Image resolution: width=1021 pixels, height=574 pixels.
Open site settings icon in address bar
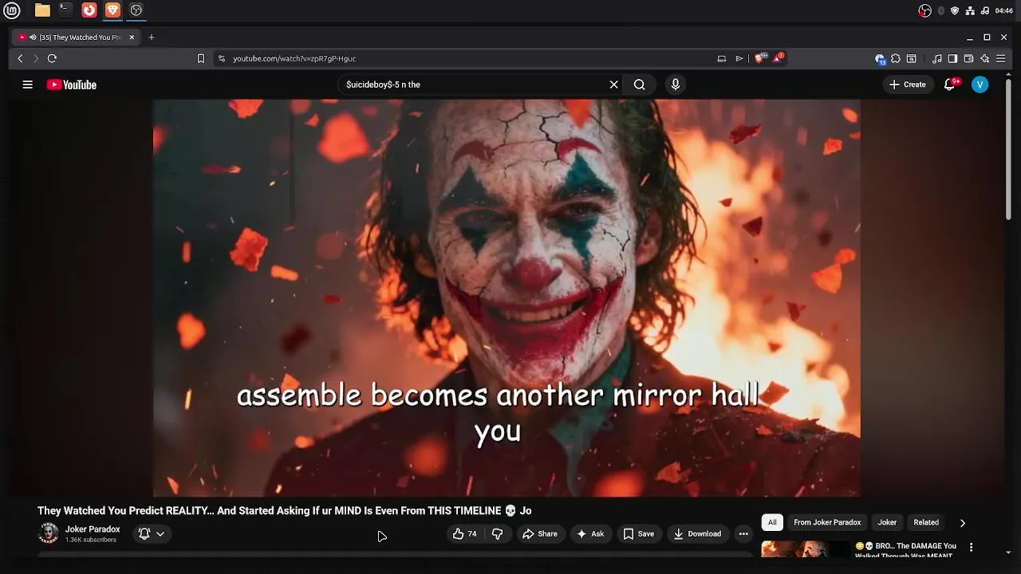[x=222, y=58]
